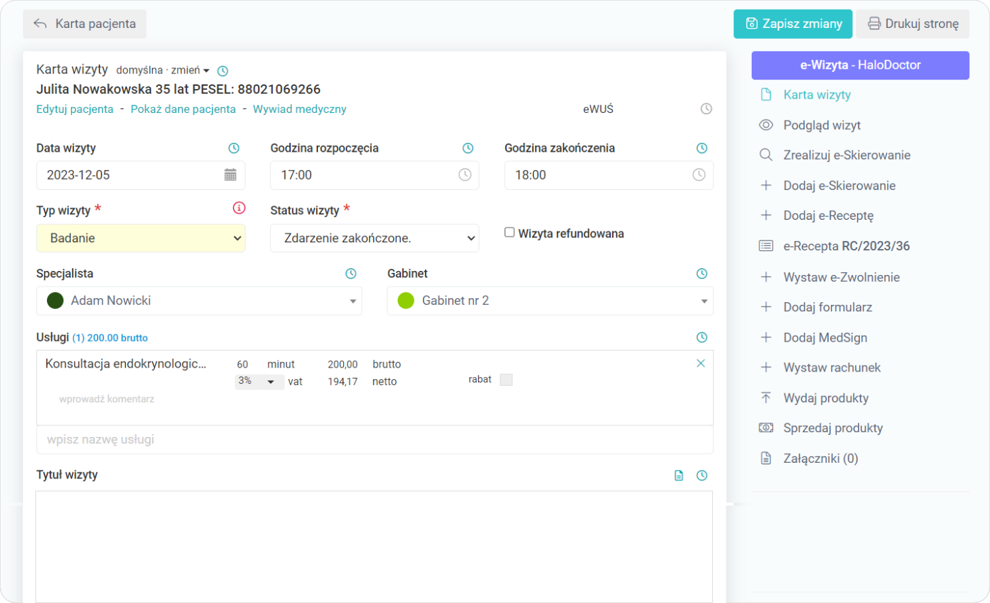Open the calendar picker in the date field

[x=230, y=175]
